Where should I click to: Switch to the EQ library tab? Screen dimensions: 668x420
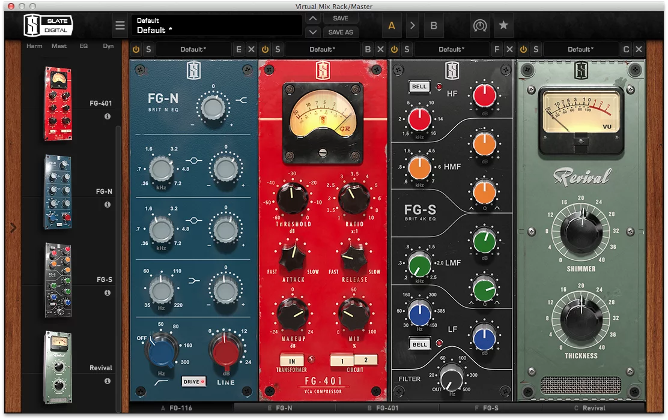tap(83, 46)
